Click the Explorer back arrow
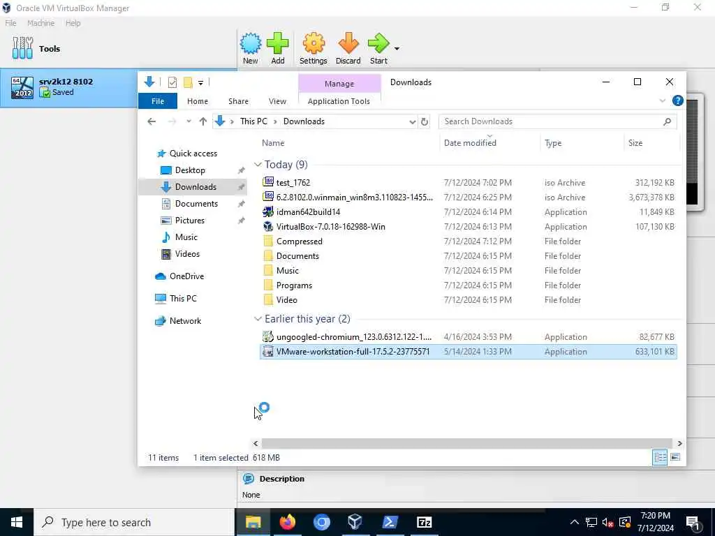Screen dimensions: 715x536 [152, 121]
